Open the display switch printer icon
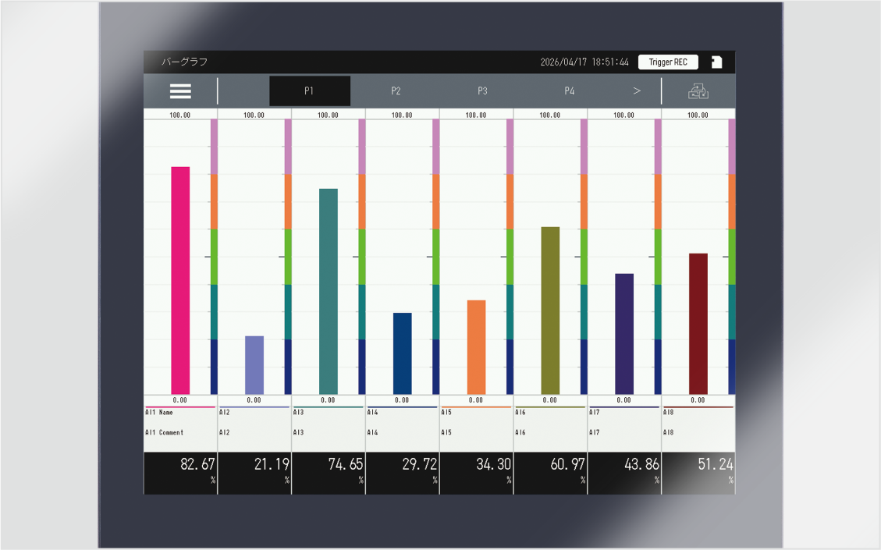The height and width of the screenshot is (550, 881). point(698,91)
